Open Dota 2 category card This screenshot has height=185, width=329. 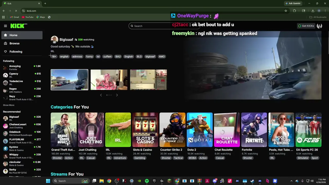[200, 130]
